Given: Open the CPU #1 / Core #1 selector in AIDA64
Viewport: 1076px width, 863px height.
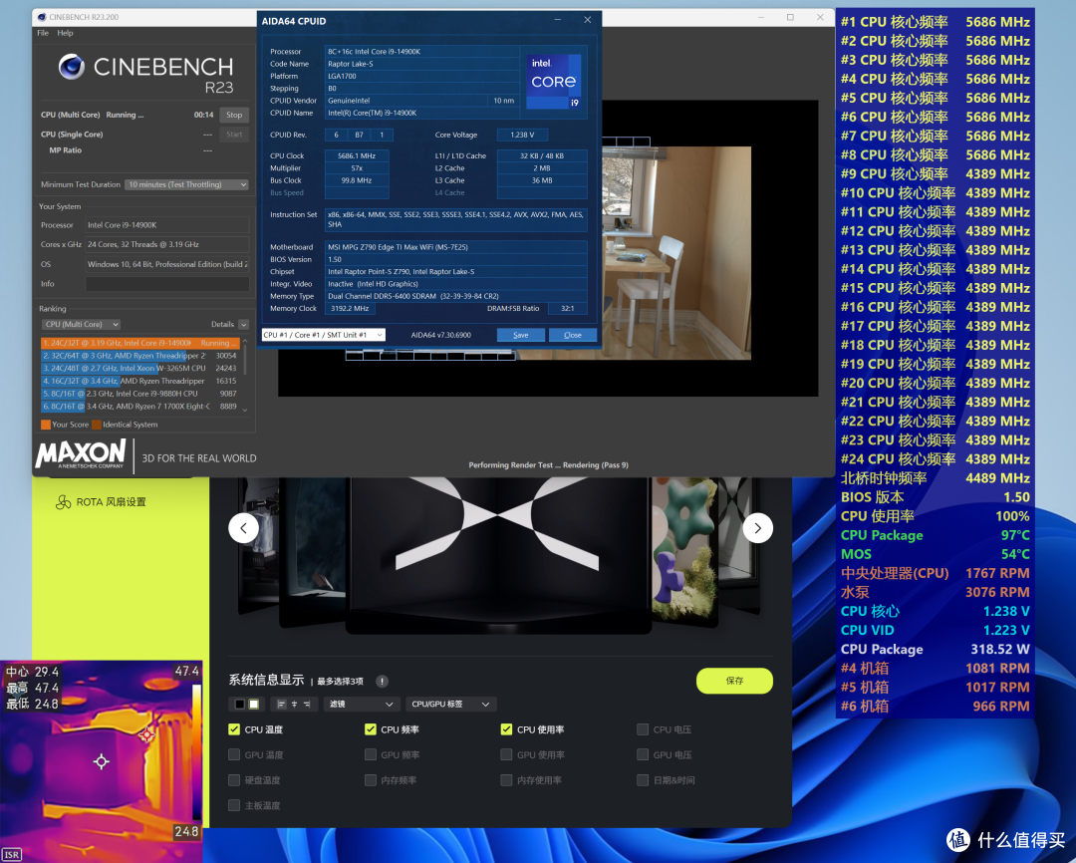Looking at the screenshot, I should tap(323, 335).
